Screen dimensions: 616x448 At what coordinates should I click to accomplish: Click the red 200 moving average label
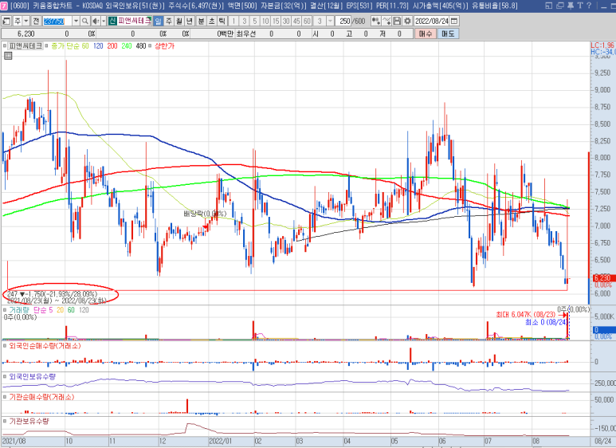(x=112, y=46)
